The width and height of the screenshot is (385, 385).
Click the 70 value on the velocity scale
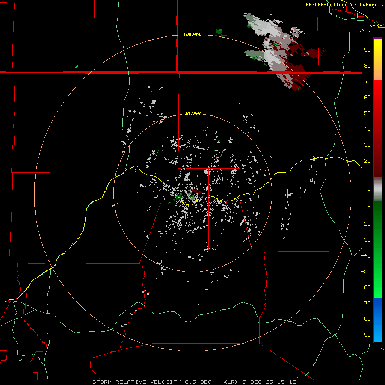(x=367, y=82)
